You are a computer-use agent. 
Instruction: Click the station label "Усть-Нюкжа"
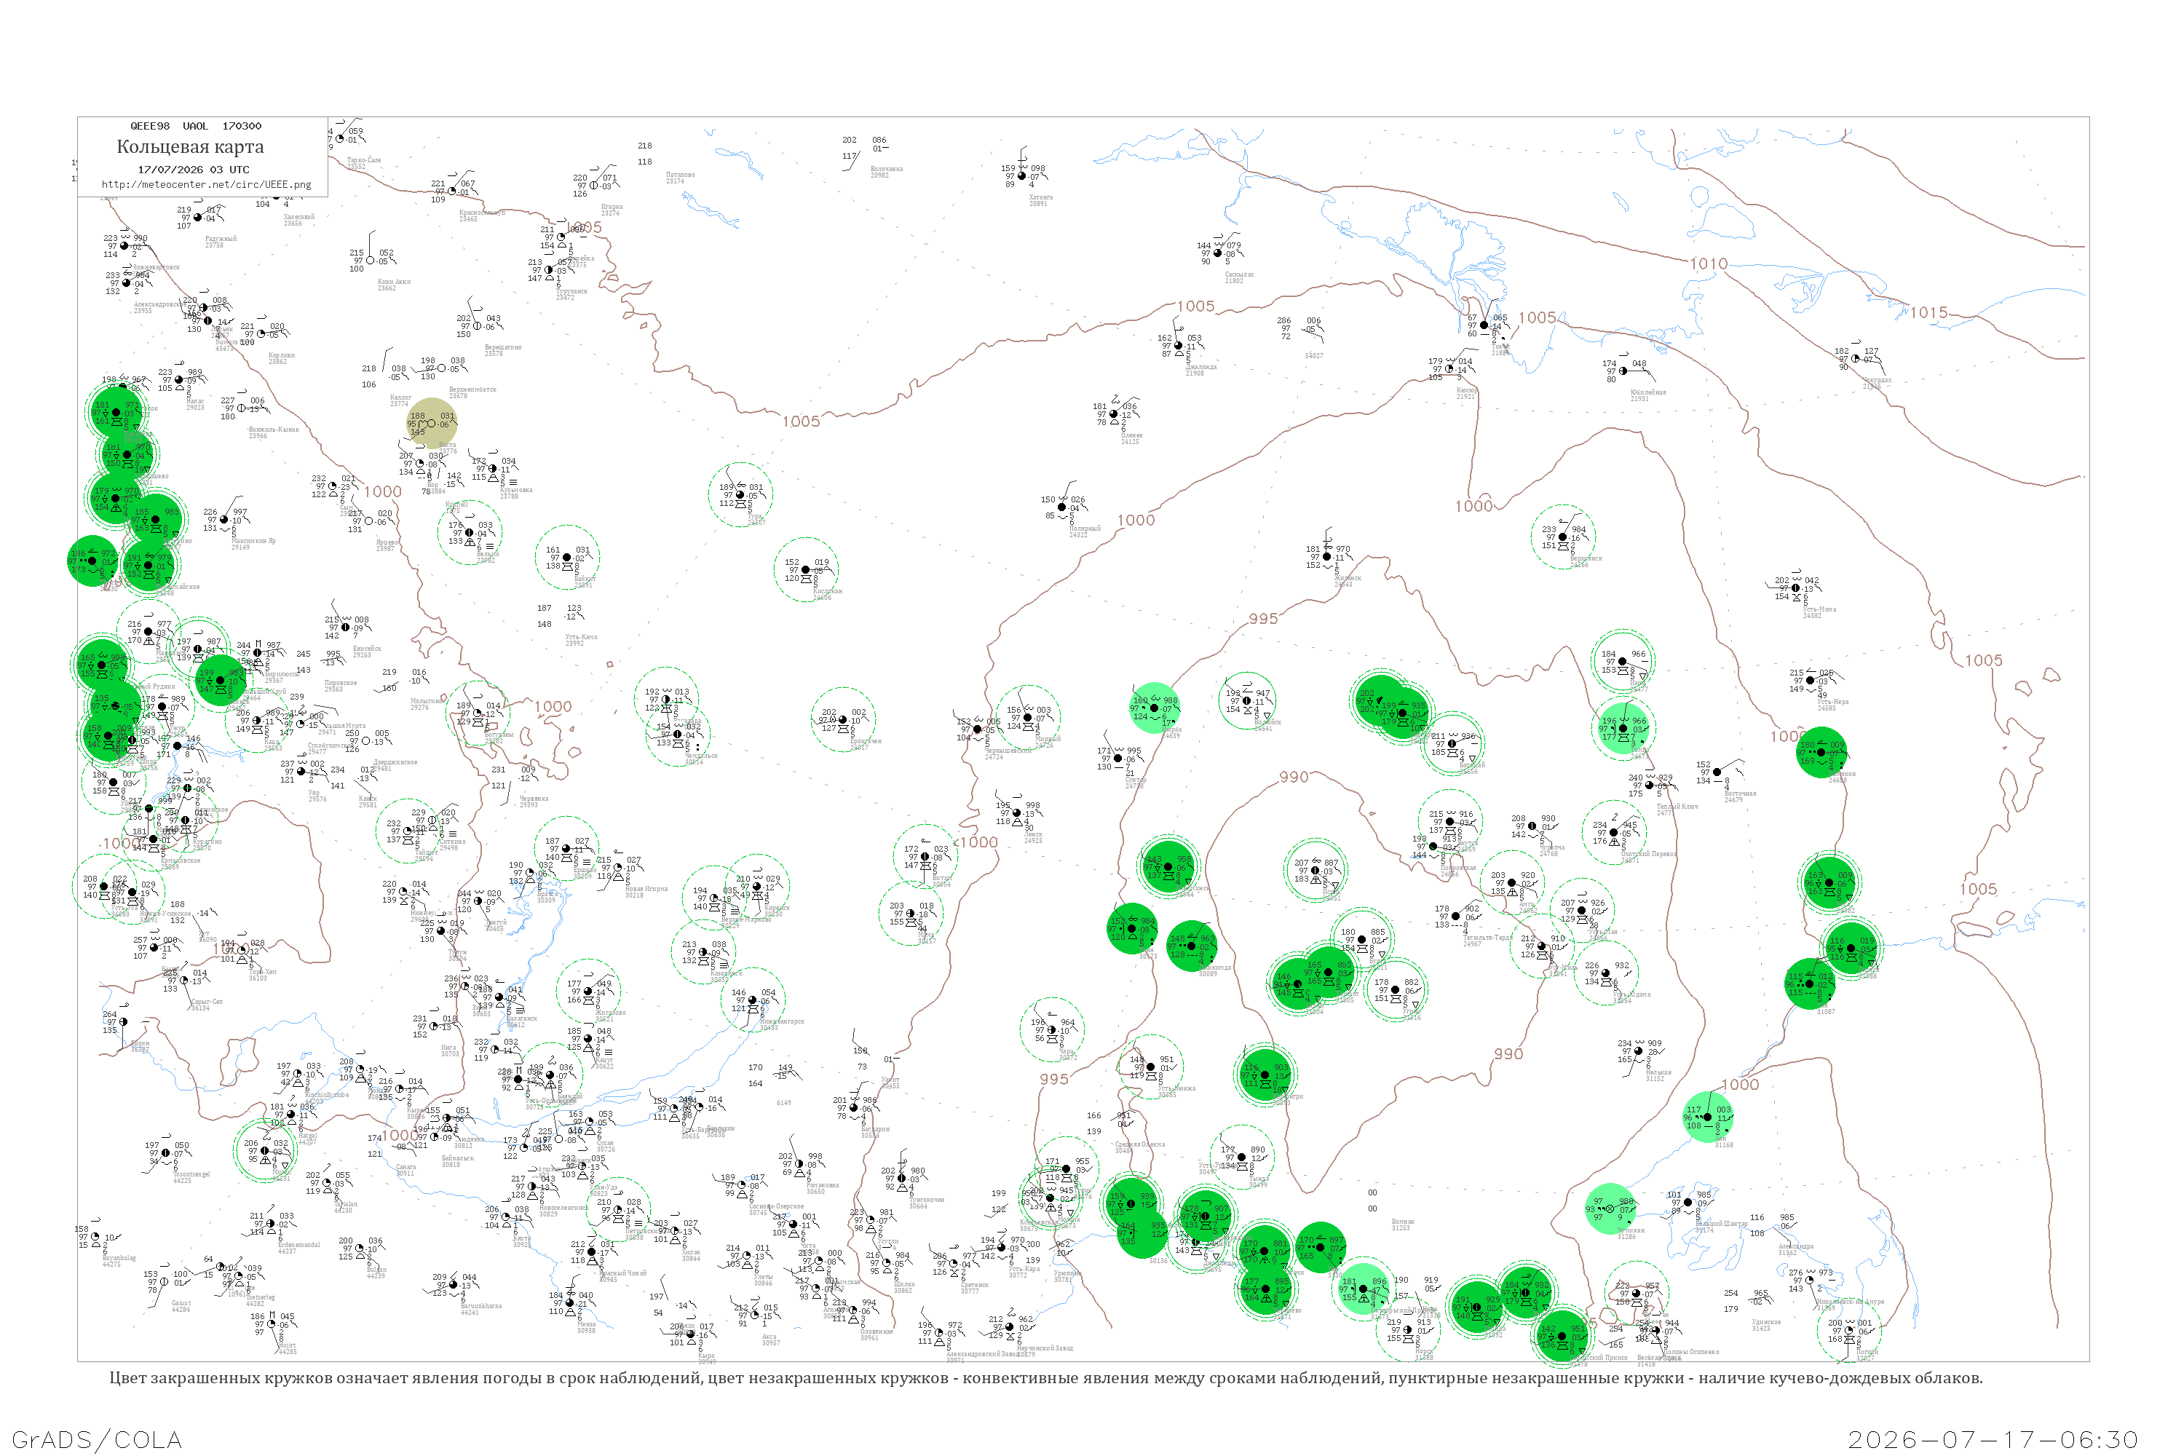(1176, 1088)
